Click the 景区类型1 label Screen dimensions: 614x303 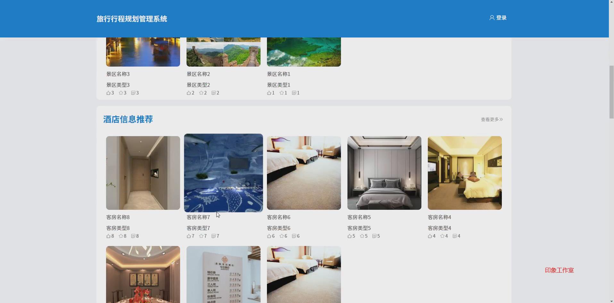tap(279, 85)
